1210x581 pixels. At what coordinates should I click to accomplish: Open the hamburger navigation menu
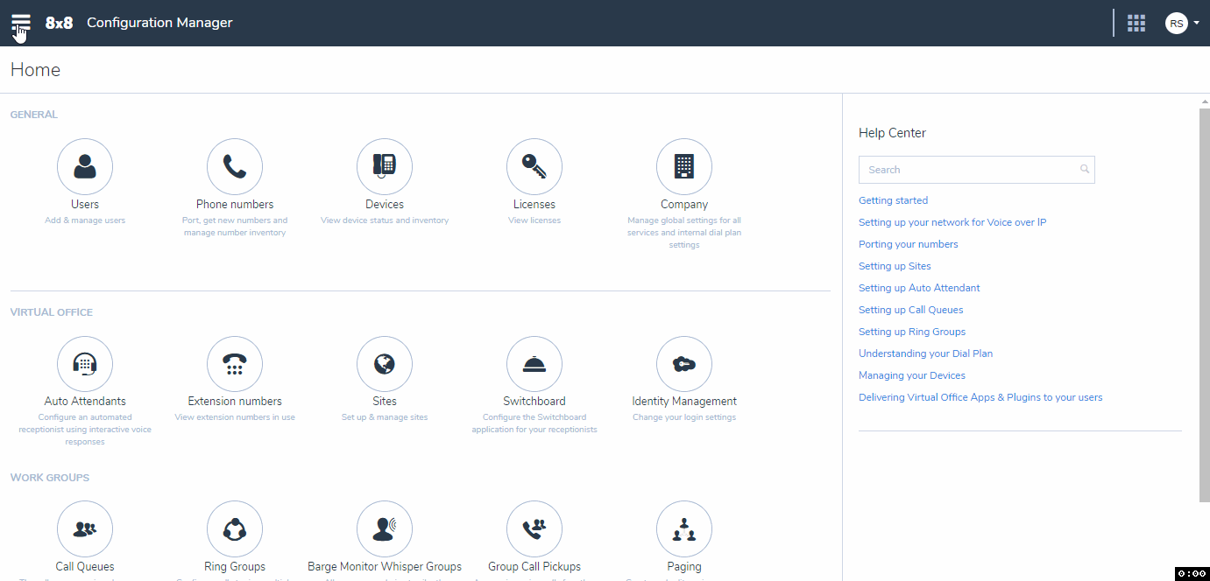point(21,23)
